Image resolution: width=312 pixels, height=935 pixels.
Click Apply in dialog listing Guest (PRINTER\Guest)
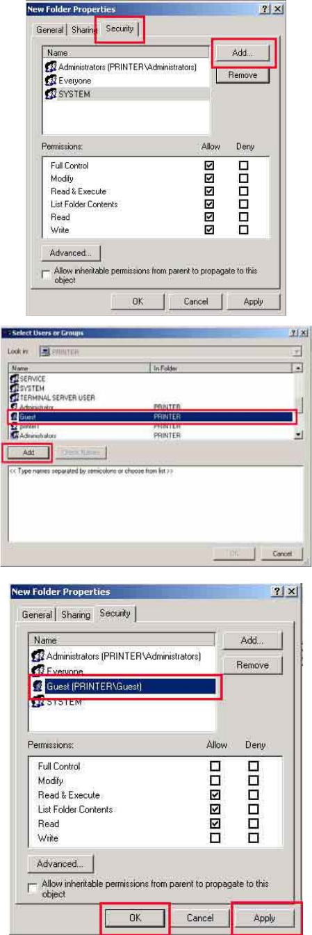coord(264,918)
